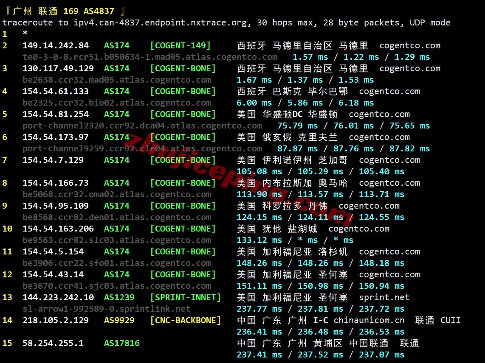
Task: Click latency value 236.41 ms
Action: [x=259, y=332]
